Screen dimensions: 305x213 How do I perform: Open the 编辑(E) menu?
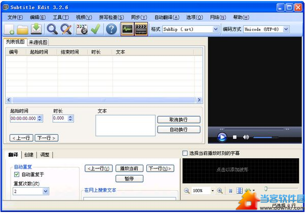point(37,17)
